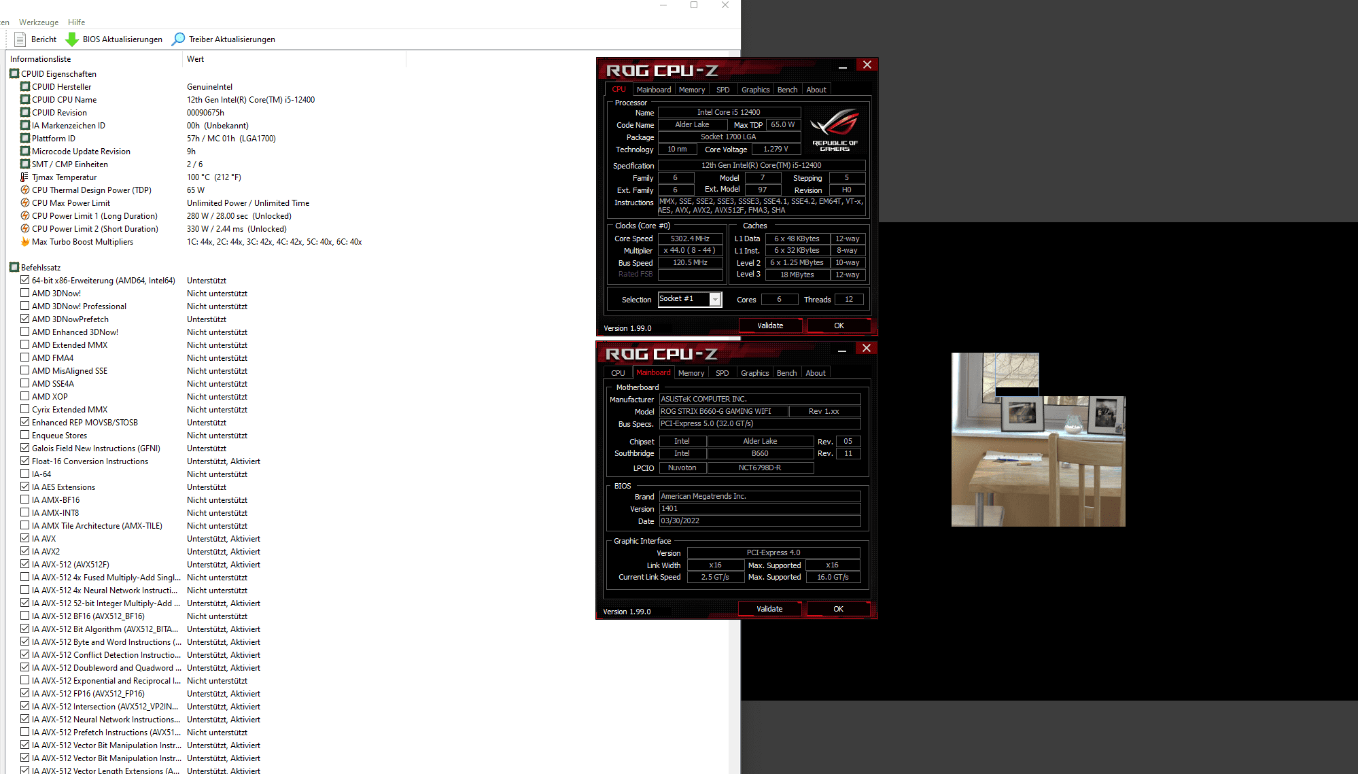1358x774 pixels.
Task: Toggle the IA-64 checkbox
Action: (25, 474)
